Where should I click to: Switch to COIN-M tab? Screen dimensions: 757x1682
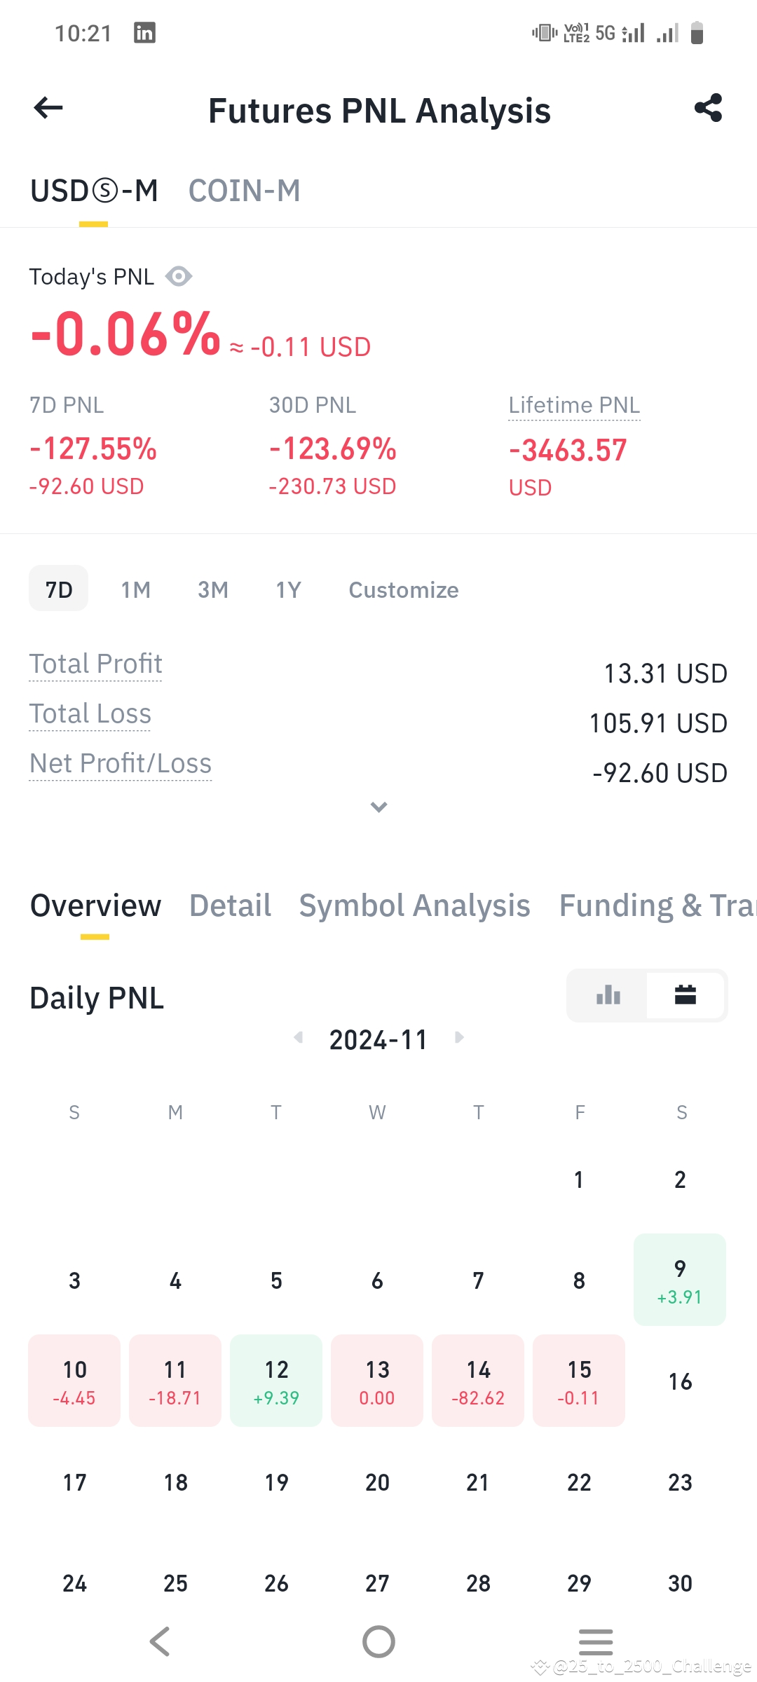(x=244, y=191)
